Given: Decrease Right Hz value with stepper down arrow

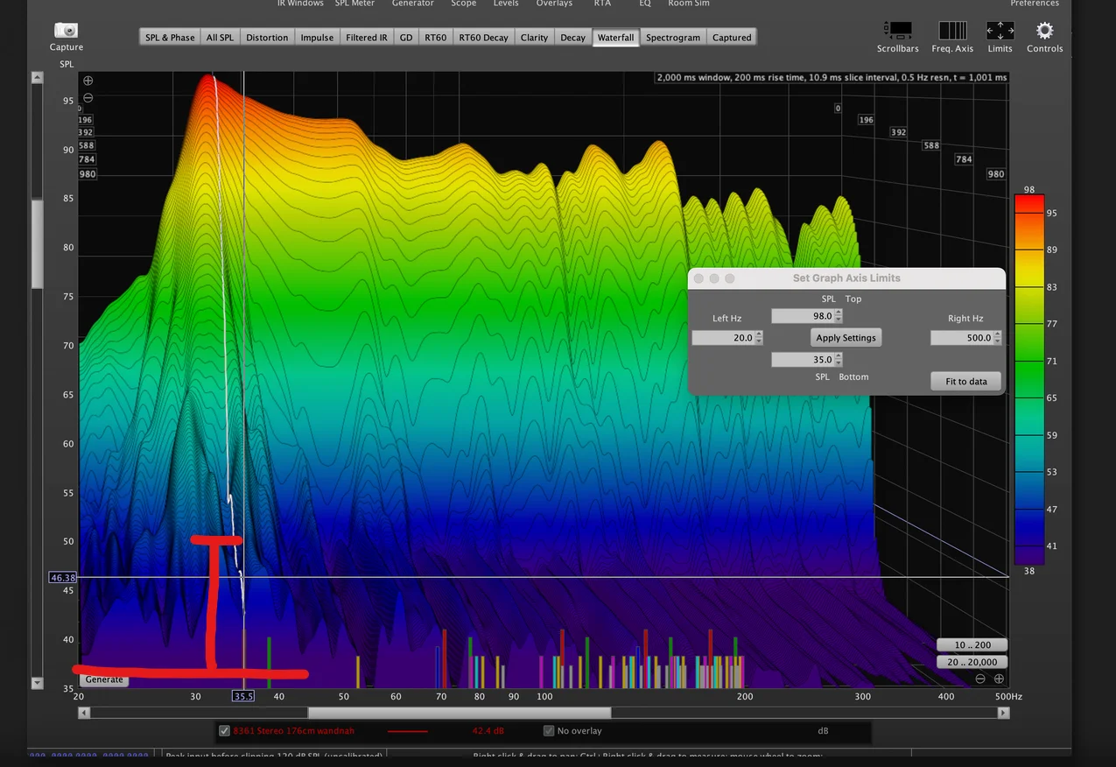Looking at the screenshot, I should click(997, 341).
